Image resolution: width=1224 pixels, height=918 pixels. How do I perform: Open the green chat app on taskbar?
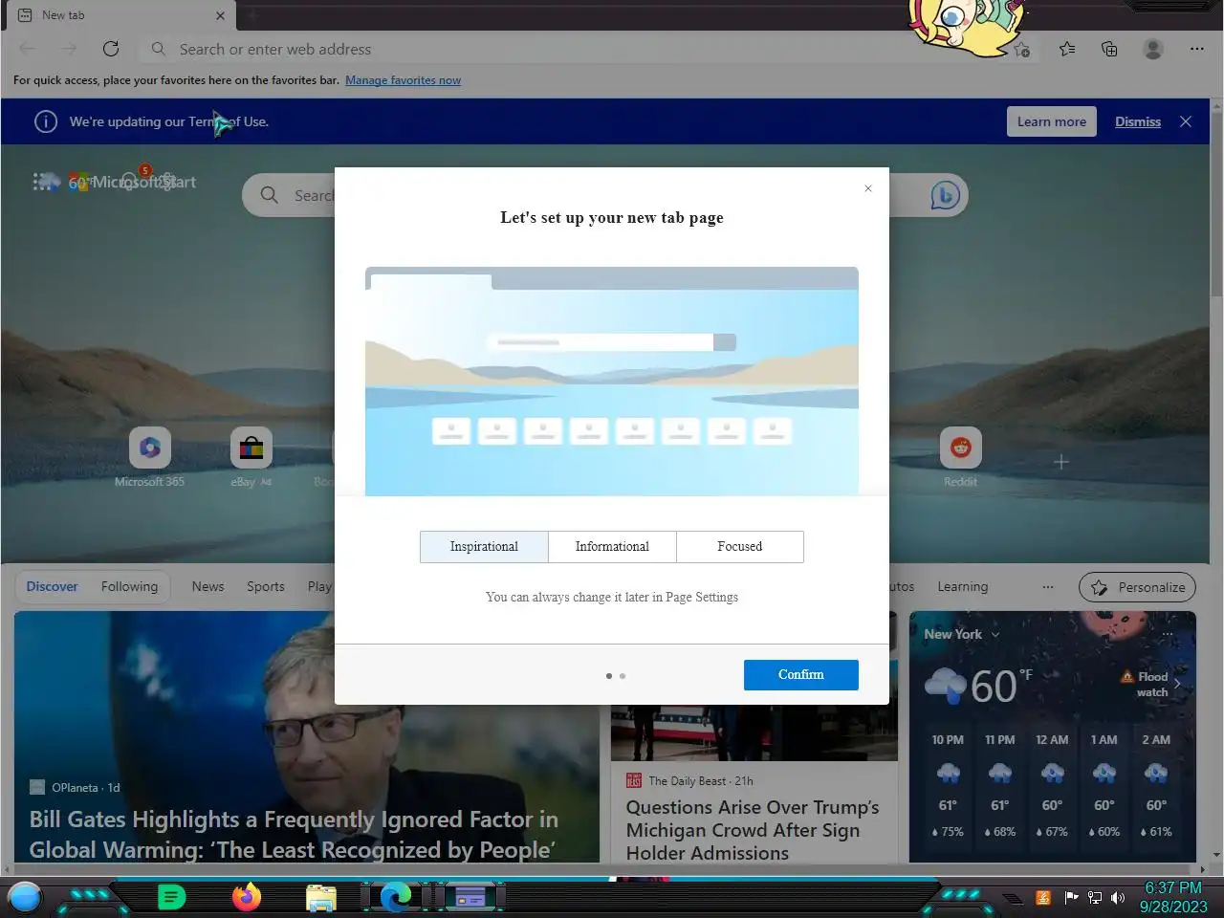171,897
